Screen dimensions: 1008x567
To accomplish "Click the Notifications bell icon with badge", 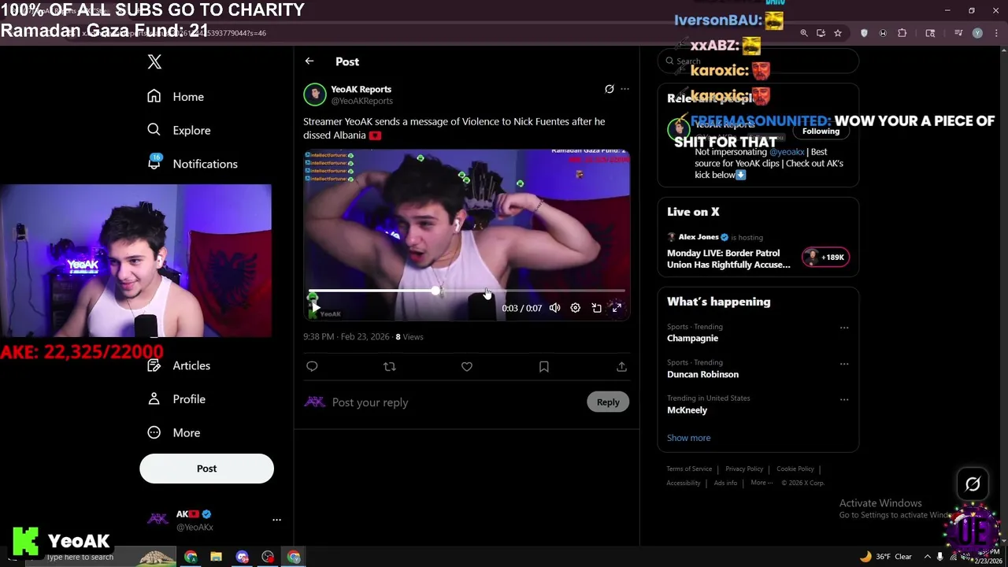I will [x=154, y=163].
